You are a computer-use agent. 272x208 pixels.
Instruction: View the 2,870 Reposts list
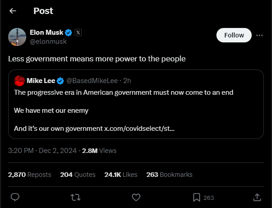click(x=30, y=175)
